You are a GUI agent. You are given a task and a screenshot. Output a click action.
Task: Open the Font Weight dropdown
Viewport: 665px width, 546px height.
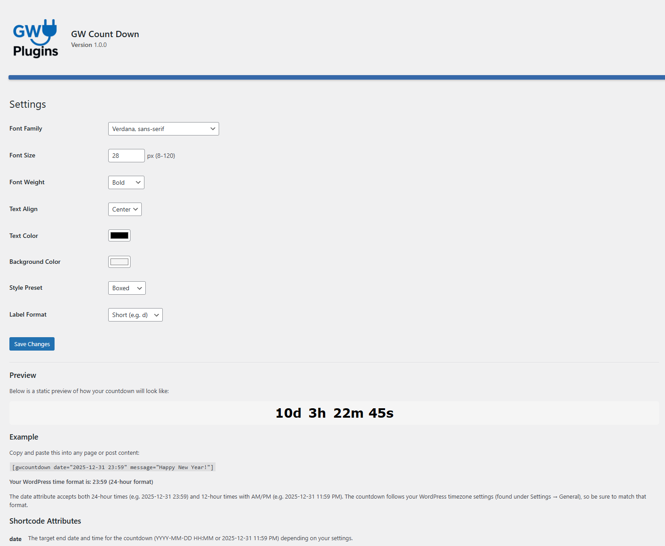(x=126, y=182)
